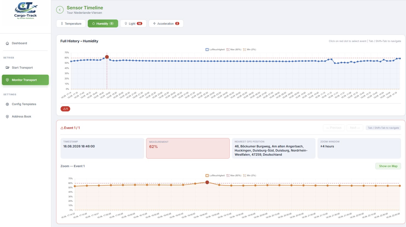Click the Previous event button
The height and width of the screenshot is (227, 406).
334,128
